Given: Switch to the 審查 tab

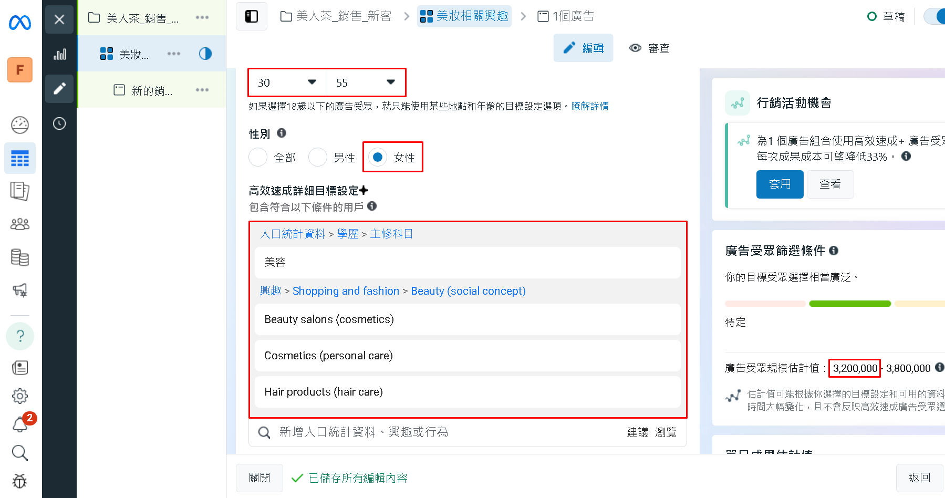Looking at the screenshot, I should [x=649, y=48].
